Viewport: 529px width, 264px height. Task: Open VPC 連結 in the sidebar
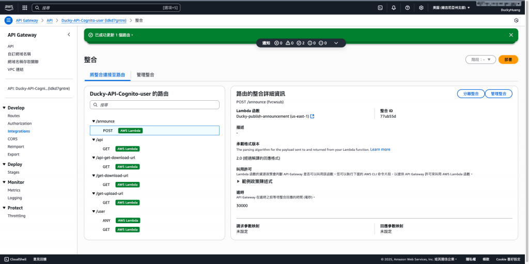15,70
